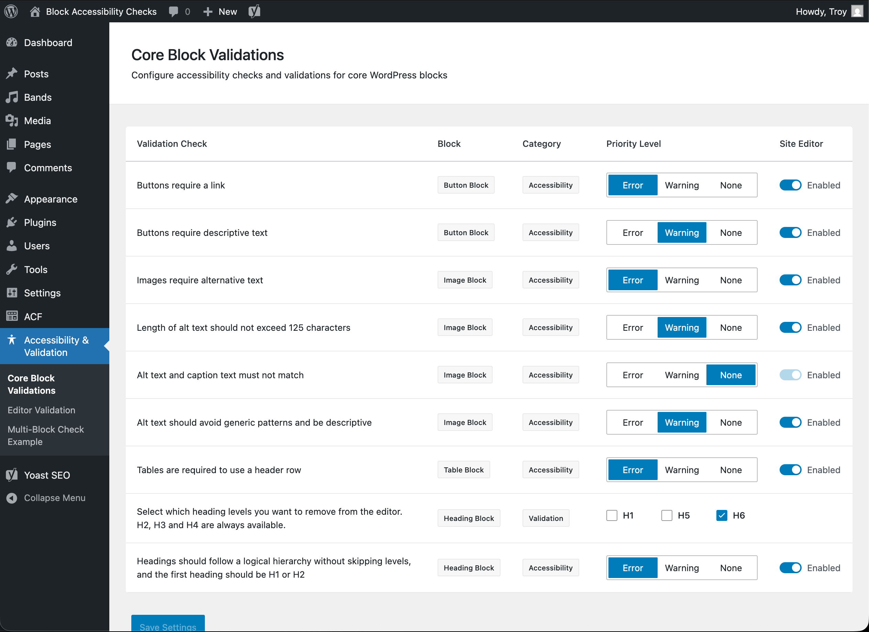Screen dimensions: 869x632
Task: Open Multi-Block Check Example submenu item
Action: coord(46,435)
